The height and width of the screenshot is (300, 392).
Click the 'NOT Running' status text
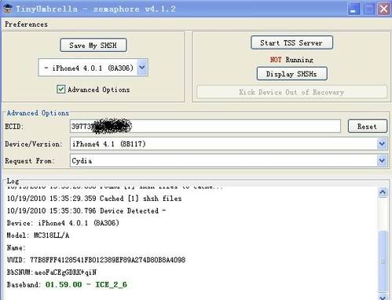click(x=291, y=60)
